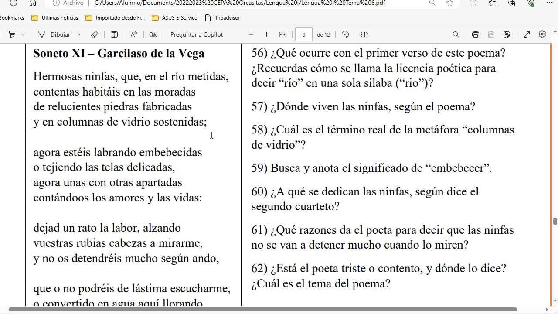Click the verse 'agora estéis labrando embebecidas'
558x314 pixels.
pos(118,153)
